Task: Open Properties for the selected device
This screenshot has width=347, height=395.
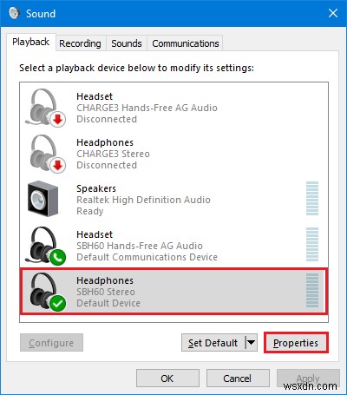Action: [296, 343]
